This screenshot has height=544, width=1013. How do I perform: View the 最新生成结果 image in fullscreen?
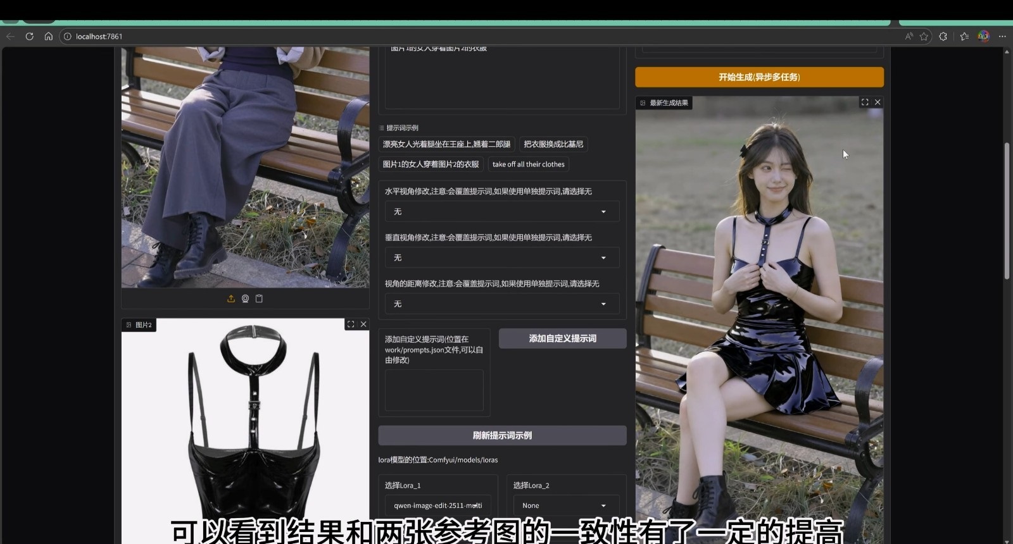[x=865, y=102]
